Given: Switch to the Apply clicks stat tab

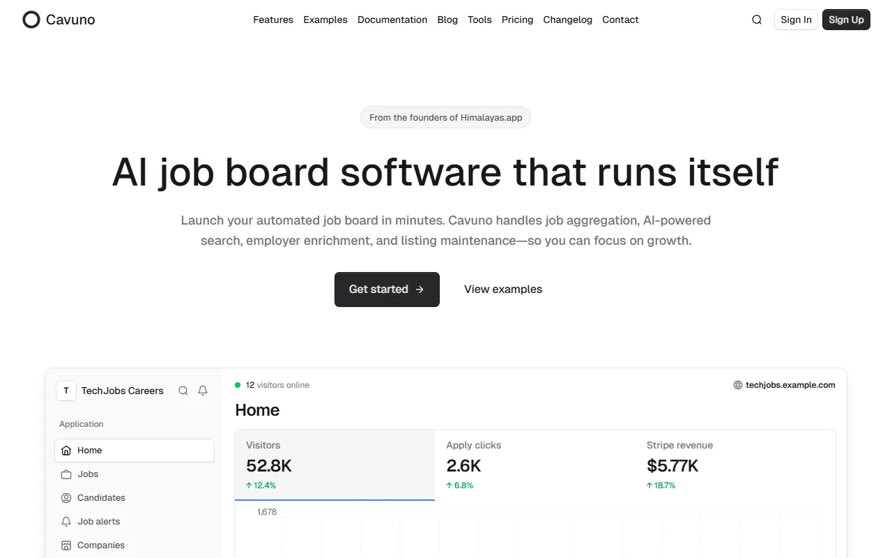Looking at the screenshot, I should pos(535,465).
